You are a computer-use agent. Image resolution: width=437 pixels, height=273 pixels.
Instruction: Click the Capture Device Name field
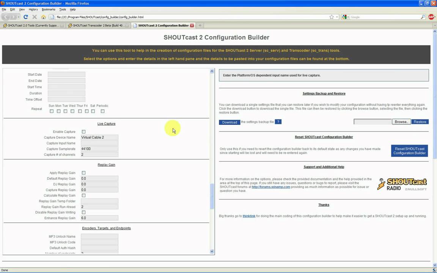pos(99,137)
